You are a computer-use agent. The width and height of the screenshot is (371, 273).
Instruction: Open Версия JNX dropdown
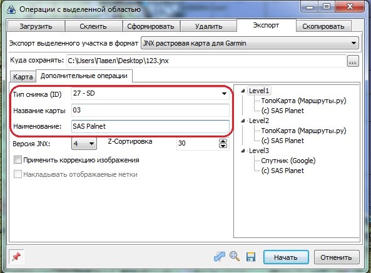(x=84, y=143)
